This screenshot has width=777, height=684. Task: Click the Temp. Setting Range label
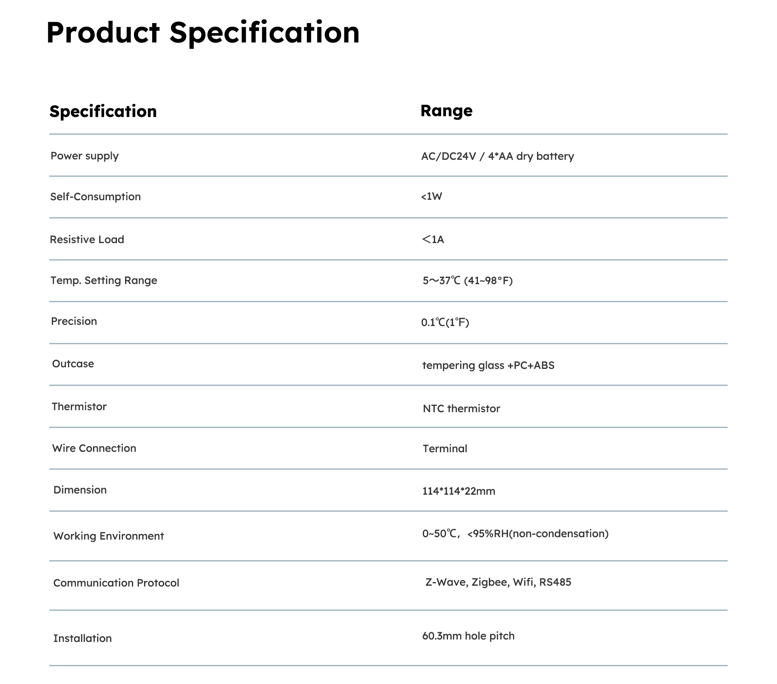tap(104, 281)
